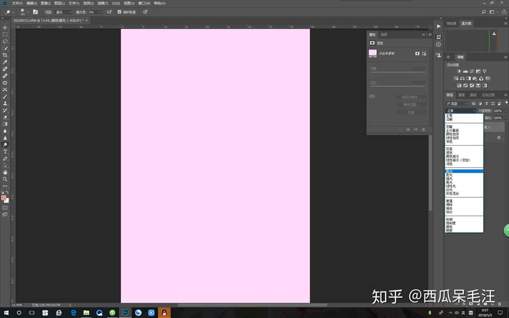
Task: Select the Hand tool
Action: [x=5, y=172]
